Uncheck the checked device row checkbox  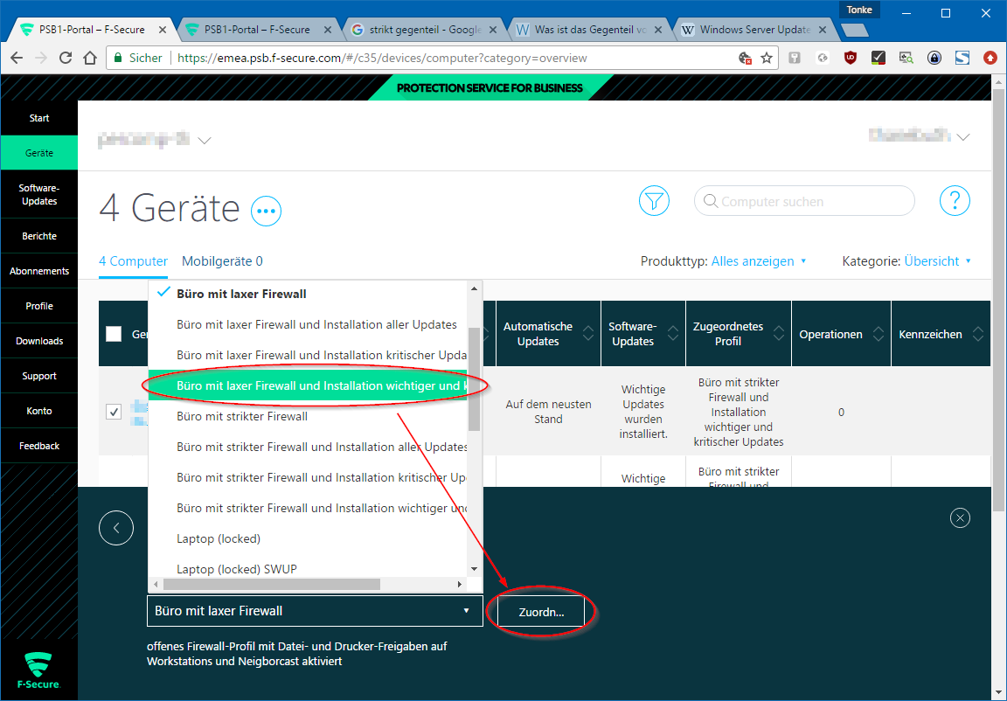pyautogui.click(x=114, y=412)
